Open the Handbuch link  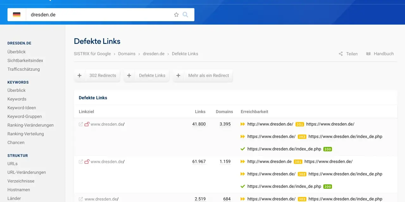(384, 54)
